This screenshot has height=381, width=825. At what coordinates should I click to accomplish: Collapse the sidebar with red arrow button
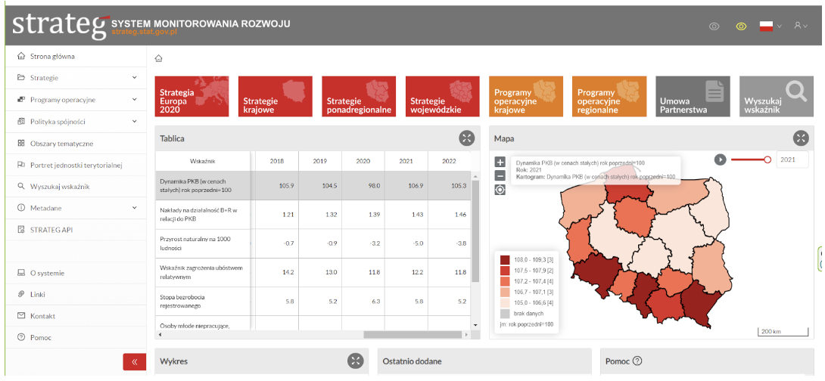135,362
